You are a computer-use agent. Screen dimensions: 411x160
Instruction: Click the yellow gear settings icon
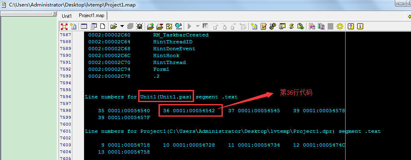coord(340,26)
